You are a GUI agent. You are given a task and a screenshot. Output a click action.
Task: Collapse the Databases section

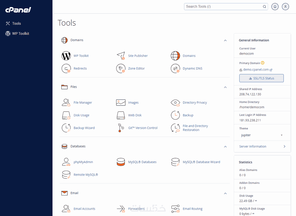[225, 147]
